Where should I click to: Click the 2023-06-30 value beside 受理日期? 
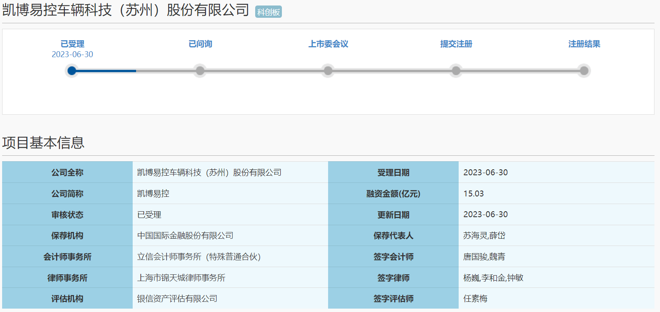point(485,172)
